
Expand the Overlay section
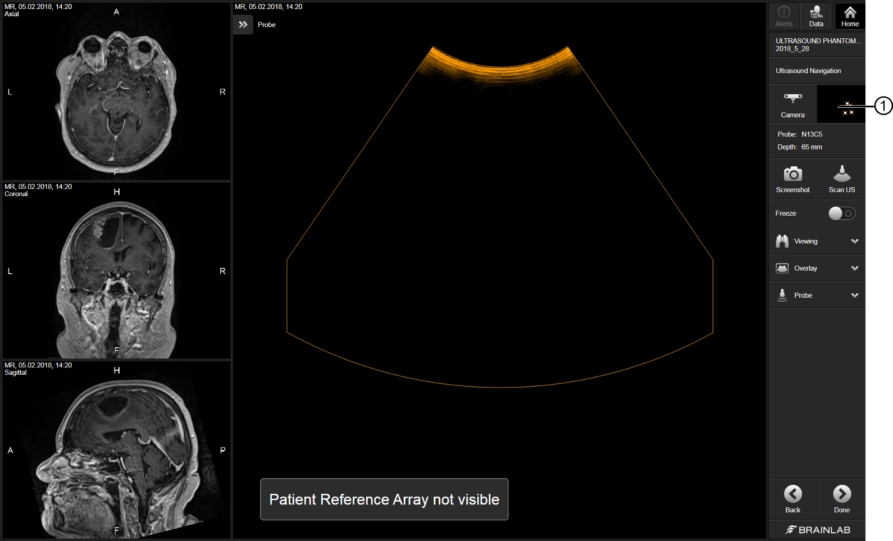817,268
